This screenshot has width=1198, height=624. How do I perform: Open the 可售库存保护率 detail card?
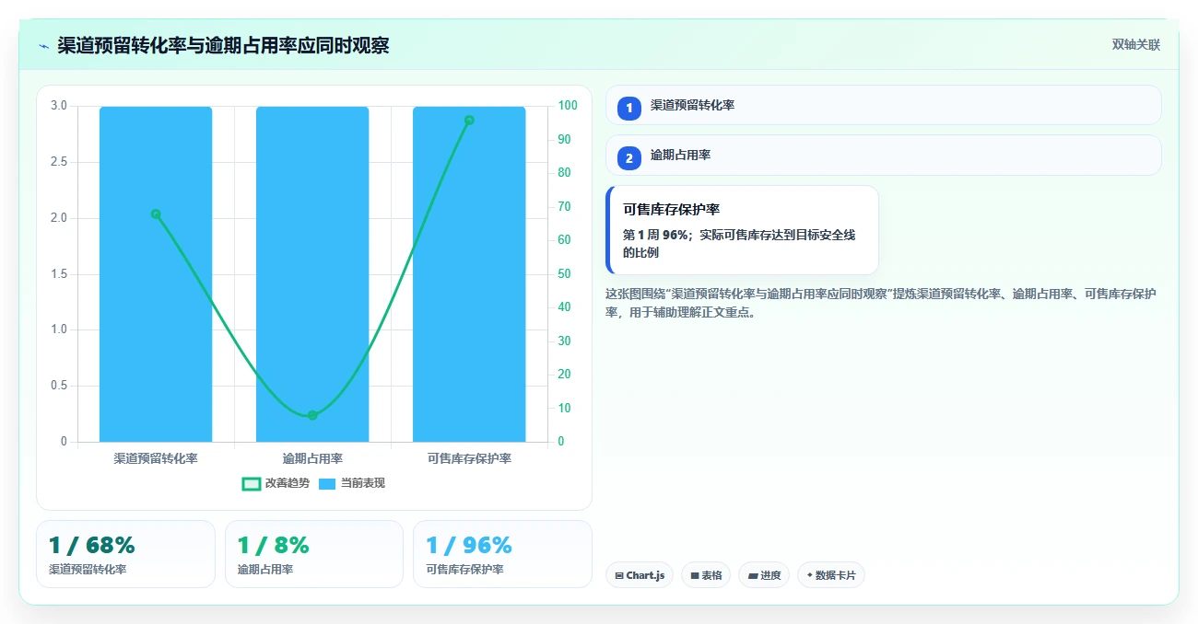(x=742, y=230)
